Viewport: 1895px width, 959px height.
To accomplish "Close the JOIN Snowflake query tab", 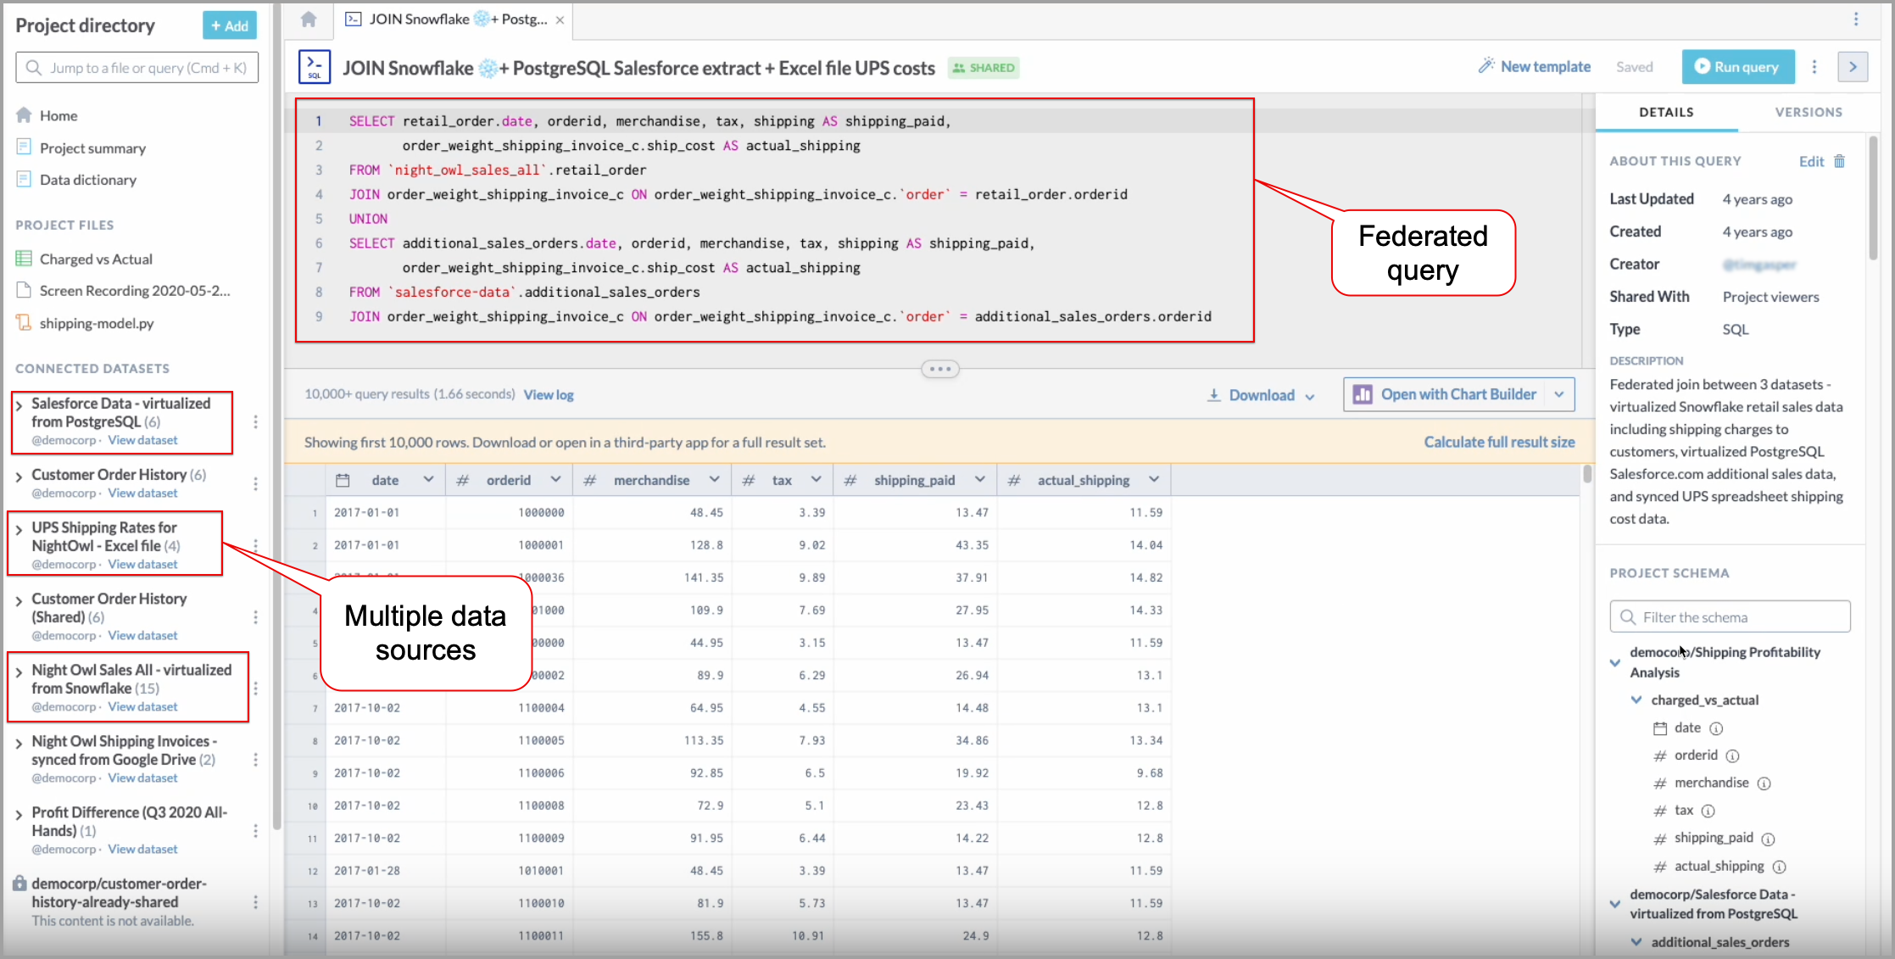I will pyautogui.click(x=560, y=20).
